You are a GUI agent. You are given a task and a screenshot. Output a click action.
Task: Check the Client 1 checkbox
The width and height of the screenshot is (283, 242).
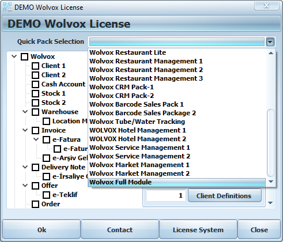click(35, 66)
